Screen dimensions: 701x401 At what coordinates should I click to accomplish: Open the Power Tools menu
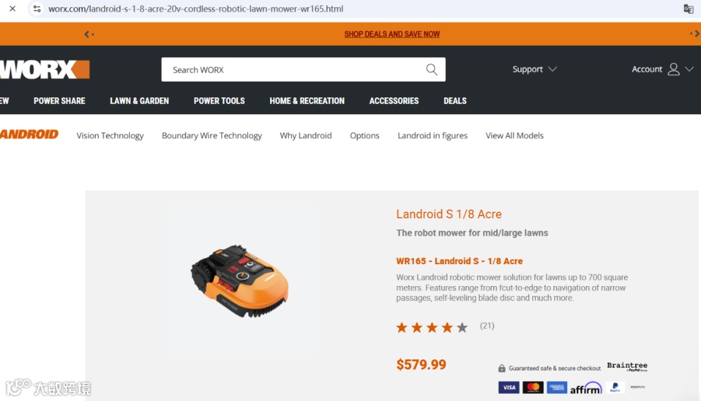(219, 101)
